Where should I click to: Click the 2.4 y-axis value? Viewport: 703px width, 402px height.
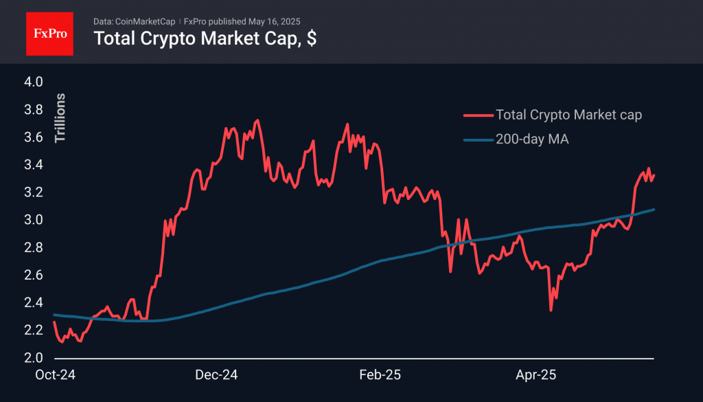(x=34, y=303)
